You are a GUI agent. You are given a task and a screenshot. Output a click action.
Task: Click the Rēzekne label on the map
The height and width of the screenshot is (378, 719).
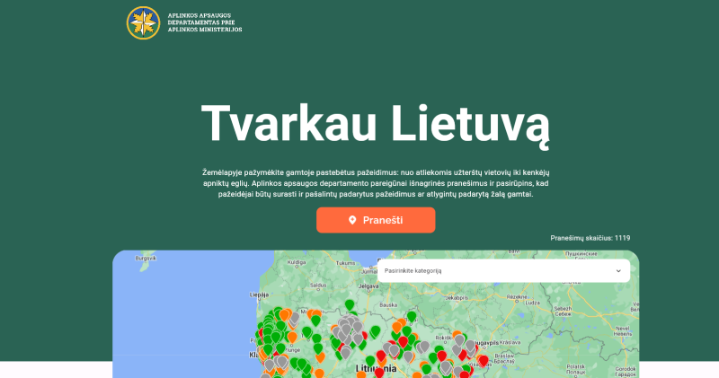pyautogui.click(x=517, y=297)
